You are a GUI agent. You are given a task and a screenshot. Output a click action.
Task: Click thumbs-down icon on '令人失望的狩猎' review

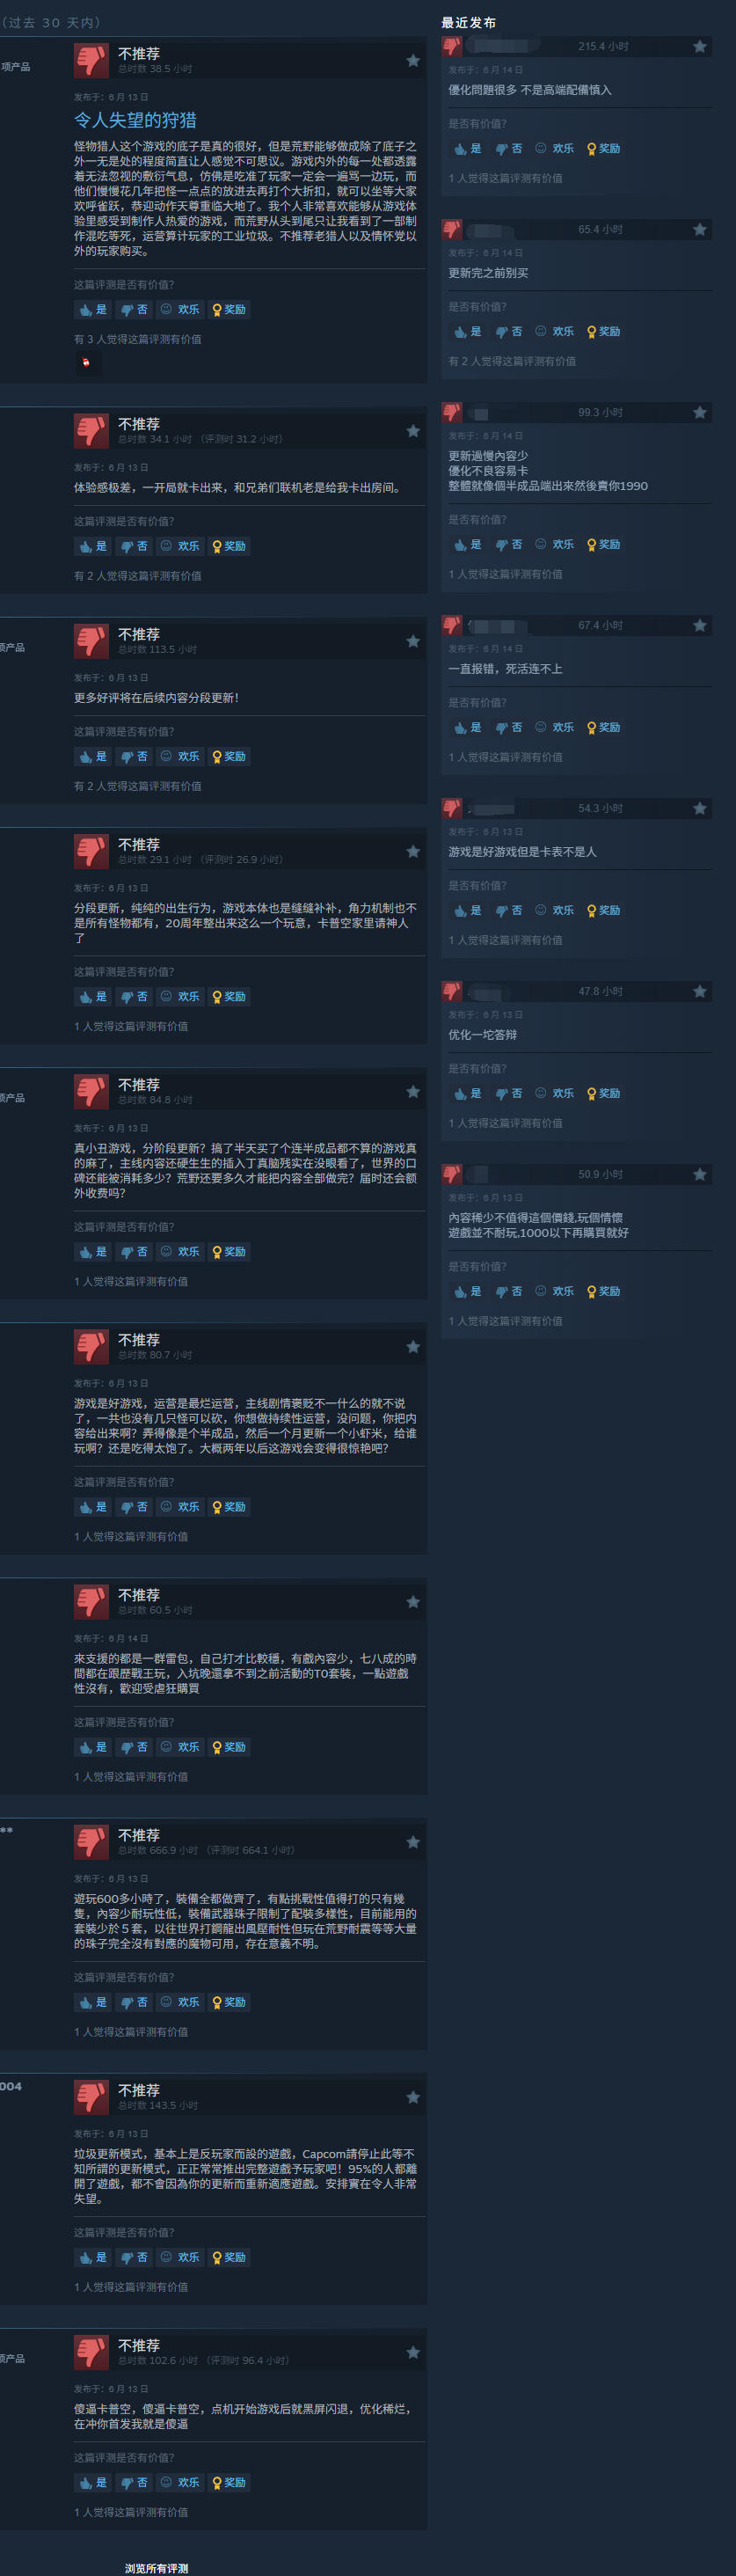coord(91,61)
